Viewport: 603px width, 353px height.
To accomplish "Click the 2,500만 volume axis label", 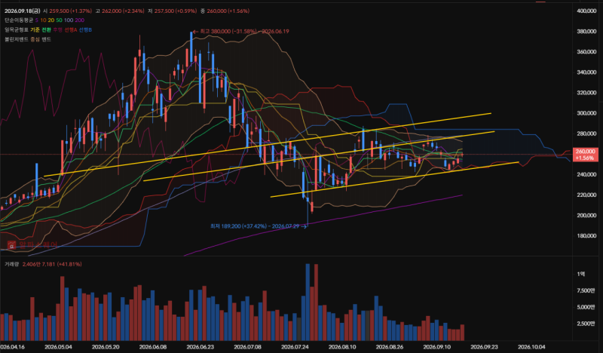I will [x=586, y=324].
